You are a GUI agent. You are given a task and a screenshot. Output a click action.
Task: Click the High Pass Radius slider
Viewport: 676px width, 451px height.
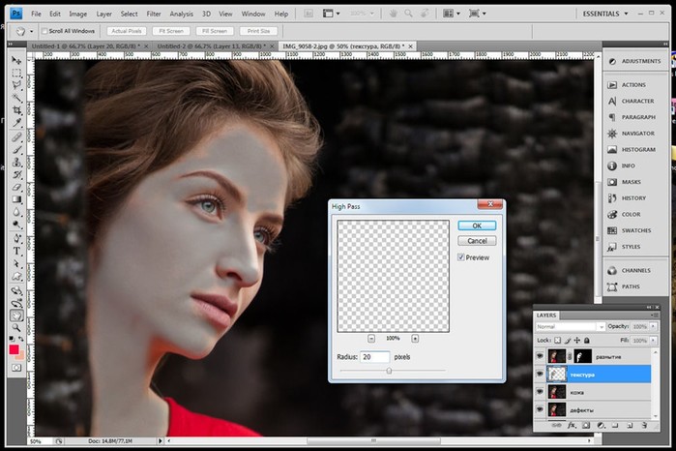389,371
